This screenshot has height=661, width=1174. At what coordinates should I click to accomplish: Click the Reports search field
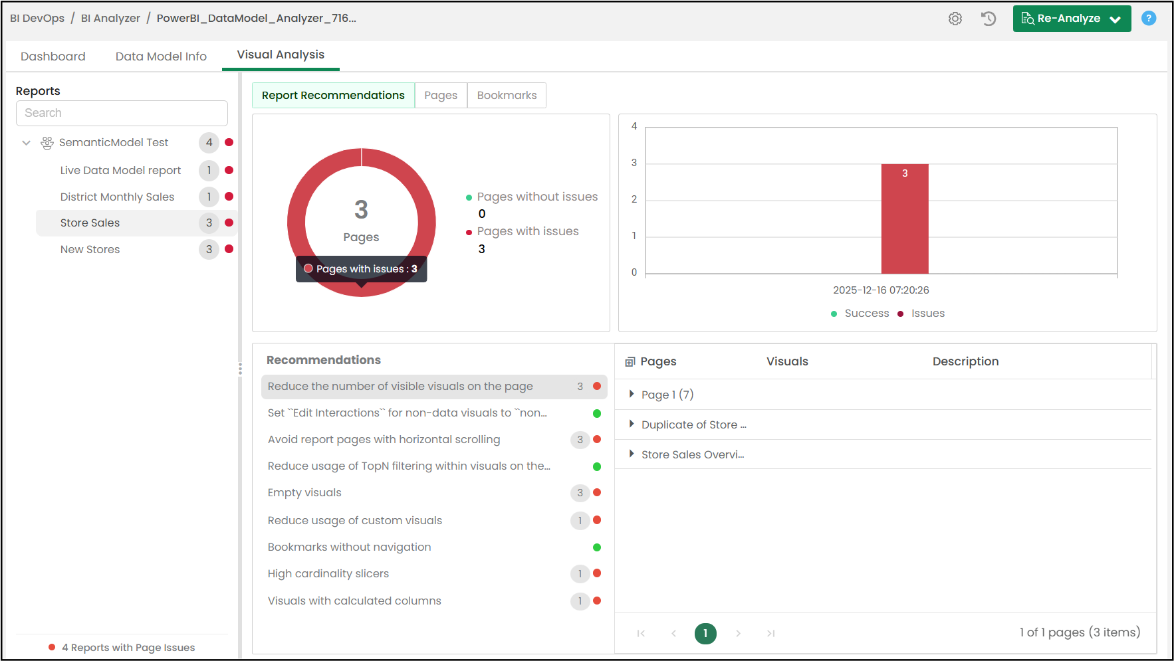(x=122, y=113)
